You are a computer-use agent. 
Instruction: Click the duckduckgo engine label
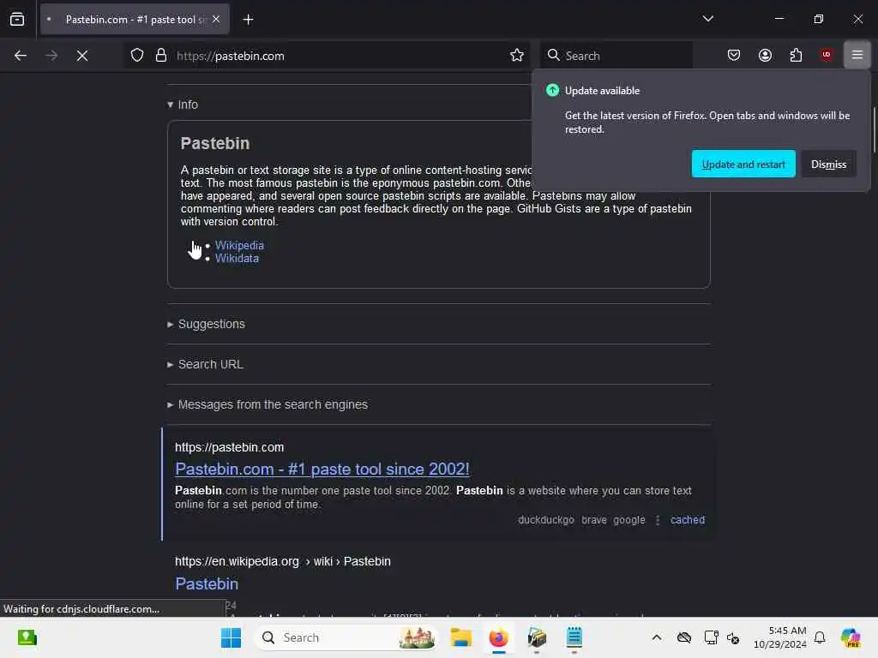pyautogui.click(x=545, y=520)
